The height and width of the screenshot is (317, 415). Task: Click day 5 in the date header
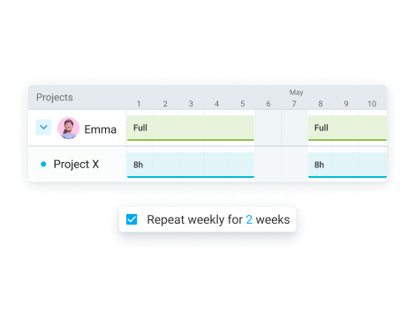coord(243,104)
